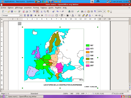Image resolution: width=131 pixels, height=98 pixels.
Task: Toggle AutoSpellcheck in the toolbar
Action: [37, 11]
